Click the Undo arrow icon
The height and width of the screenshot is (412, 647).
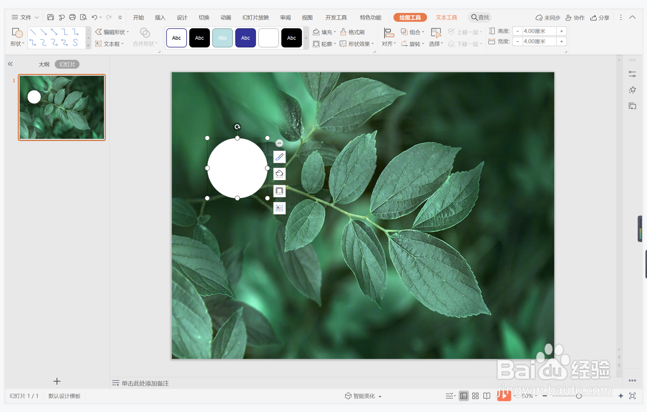coord(94,17)
